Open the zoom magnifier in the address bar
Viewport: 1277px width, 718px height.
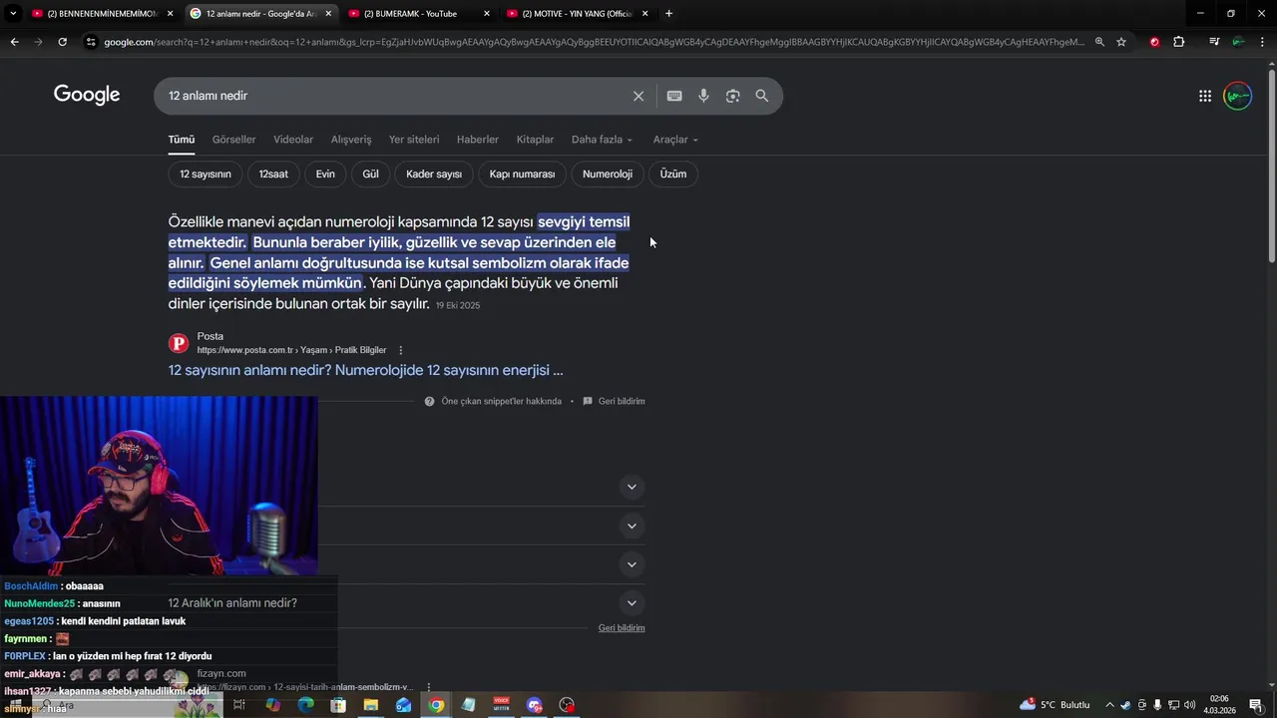(x=1099, y=42)
